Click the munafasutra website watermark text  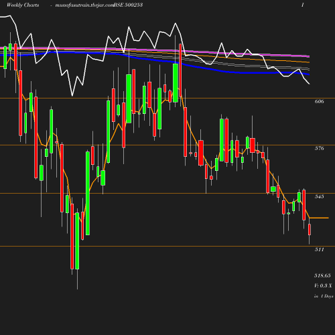coord(85,5)
